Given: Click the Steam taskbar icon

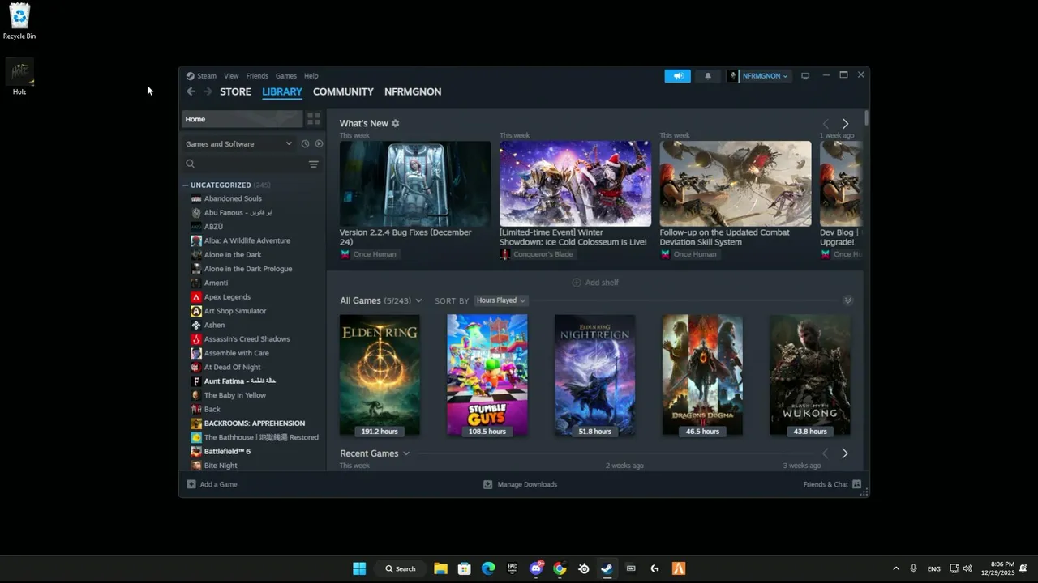Looking at the screenshot, I should [607, 568].
